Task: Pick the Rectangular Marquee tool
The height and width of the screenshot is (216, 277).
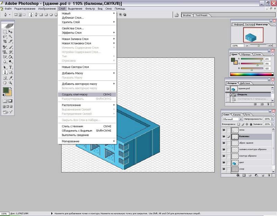Action: coord(5,31)
